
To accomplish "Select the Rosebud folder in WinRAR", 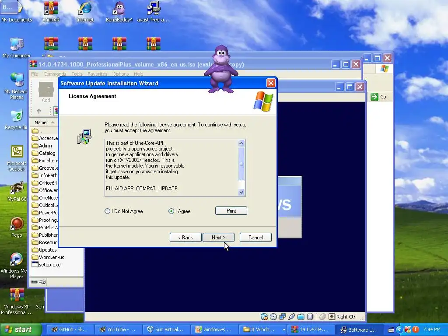I will click(x=45, y=242).
